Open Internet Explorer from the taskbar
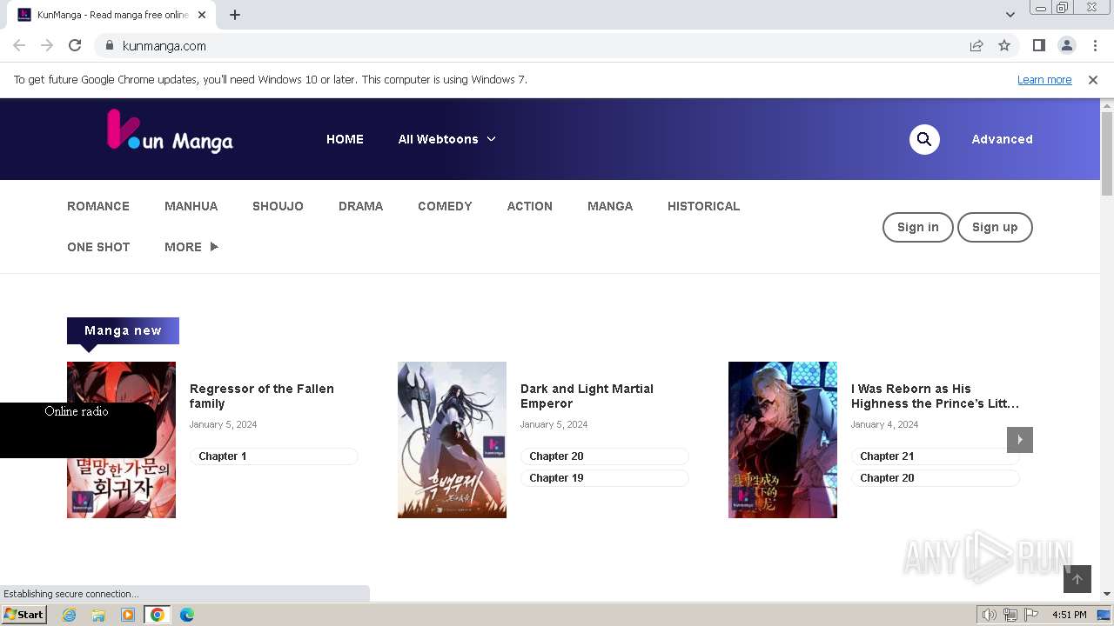The image size is (1114, 626). coord(69,615)
